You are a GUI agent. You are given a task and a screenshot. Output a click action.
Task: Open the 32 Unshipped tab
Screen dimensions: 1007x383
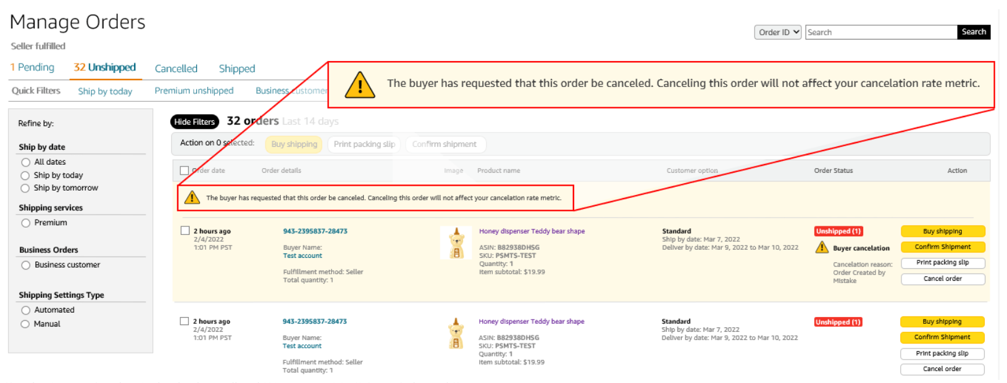tap(105, 67)
